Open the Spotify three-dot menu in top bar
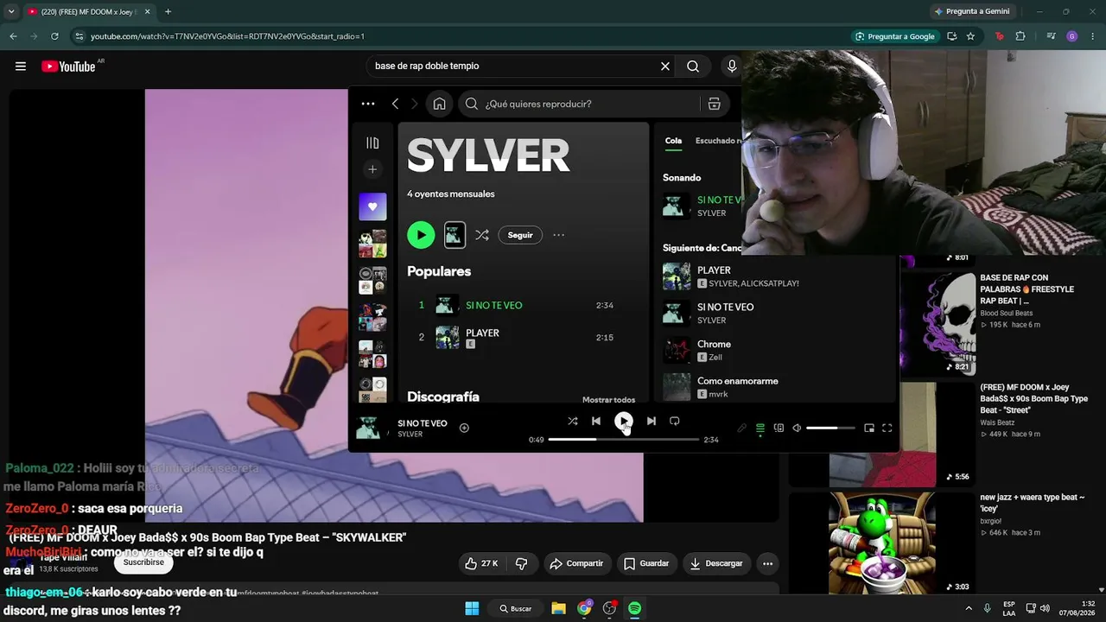The height and width of the screenshot is (622, 1106). click(x=368, y=104)
